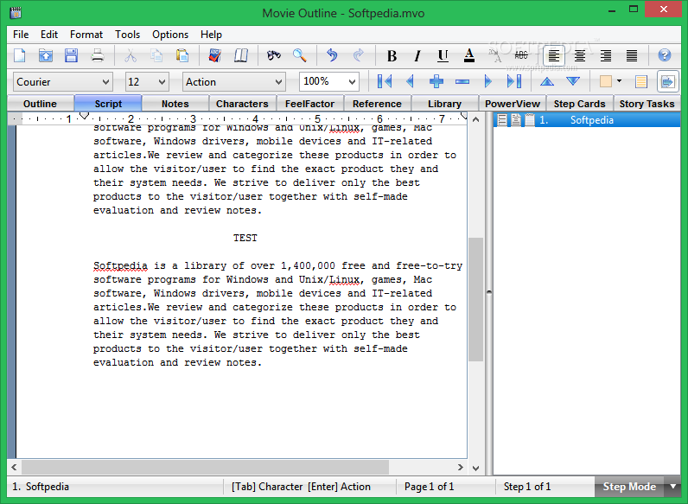Go to the previous step

point(411,81)
